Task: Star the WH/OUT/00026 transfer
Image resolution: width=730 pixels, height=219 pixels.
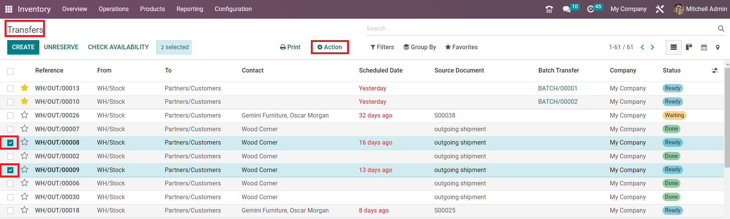Action: [24, 115]
